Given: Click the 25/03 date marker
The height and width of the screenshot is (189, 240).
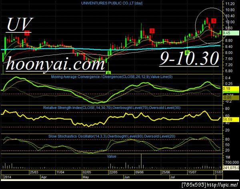Looking at the screenshot, I should point(34,172).
